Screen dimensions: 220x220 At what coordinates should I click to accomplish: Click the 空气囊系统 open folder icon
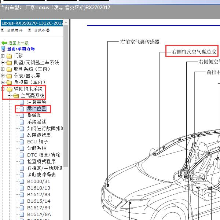click(16, 96)
